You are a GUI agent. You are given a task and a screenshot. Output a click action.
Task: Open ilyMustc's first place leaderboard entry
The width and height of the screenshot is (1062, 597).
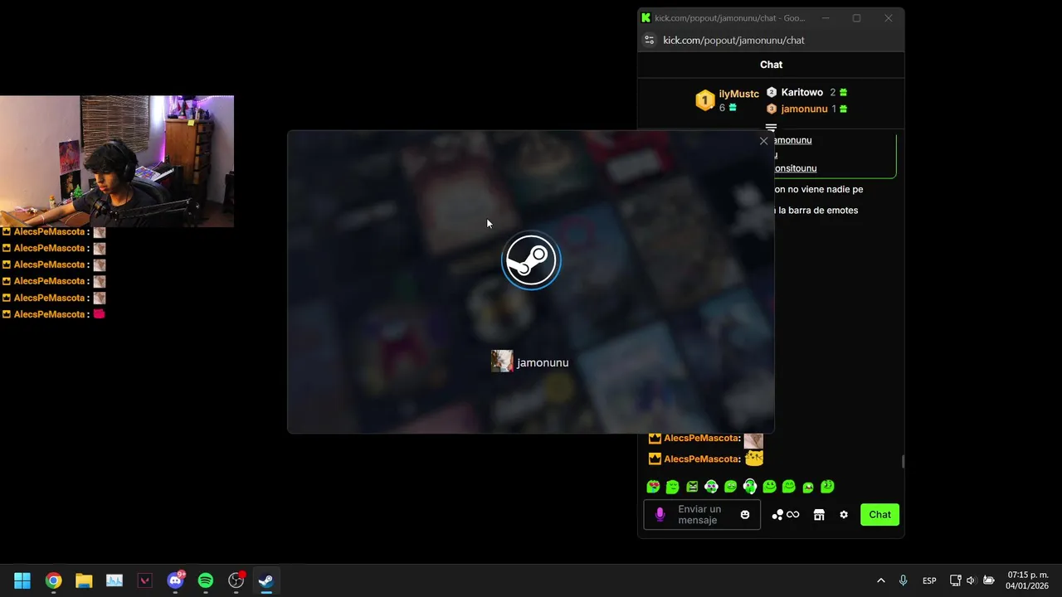pos(728,100)
